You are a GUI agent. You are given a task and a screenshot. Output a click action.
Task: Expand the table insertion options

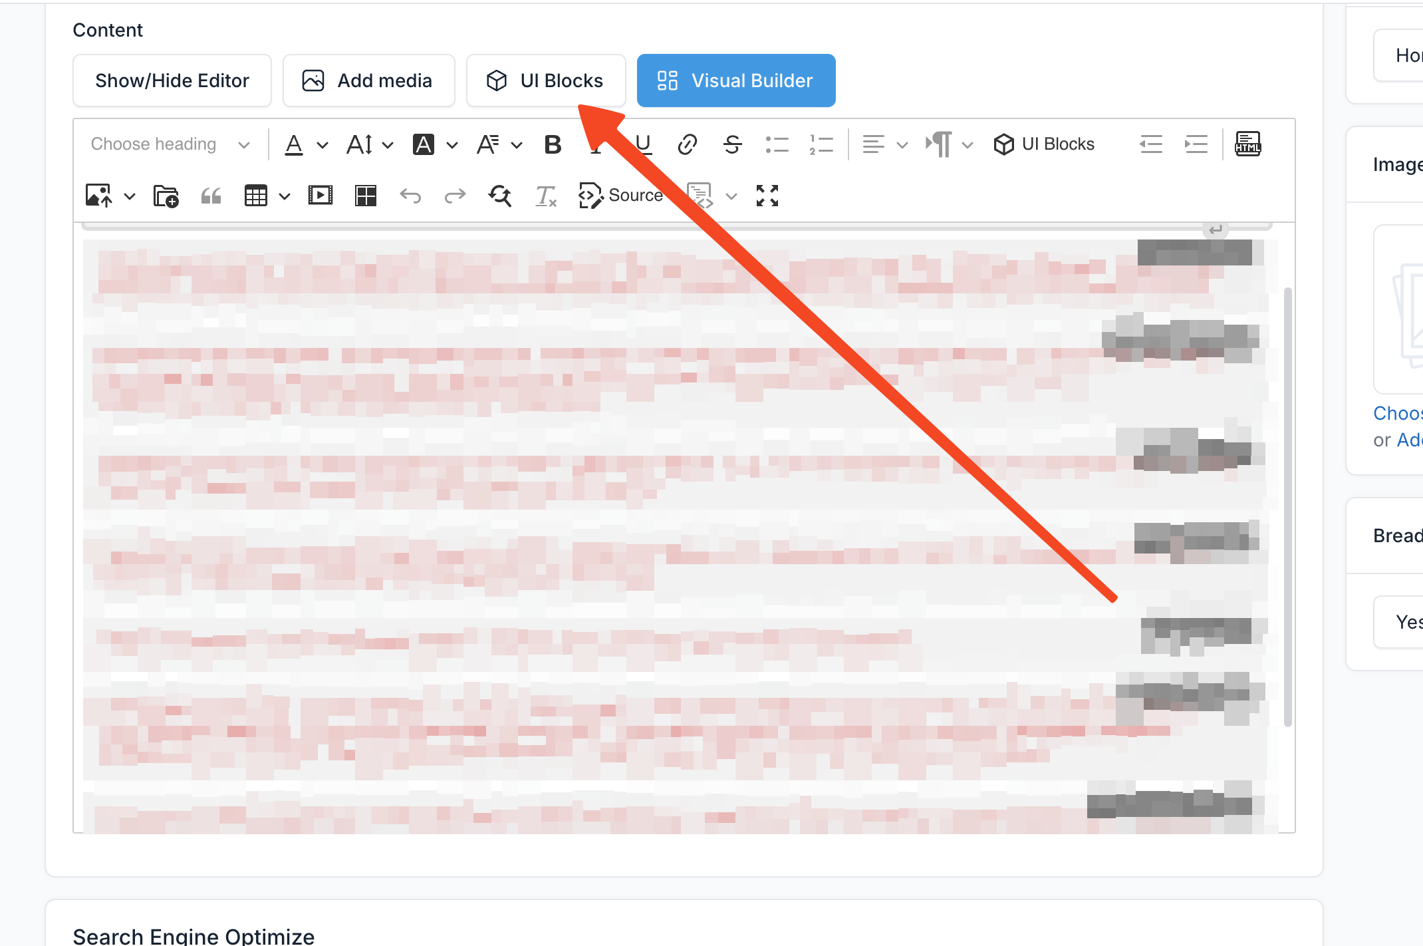point(285,196)
